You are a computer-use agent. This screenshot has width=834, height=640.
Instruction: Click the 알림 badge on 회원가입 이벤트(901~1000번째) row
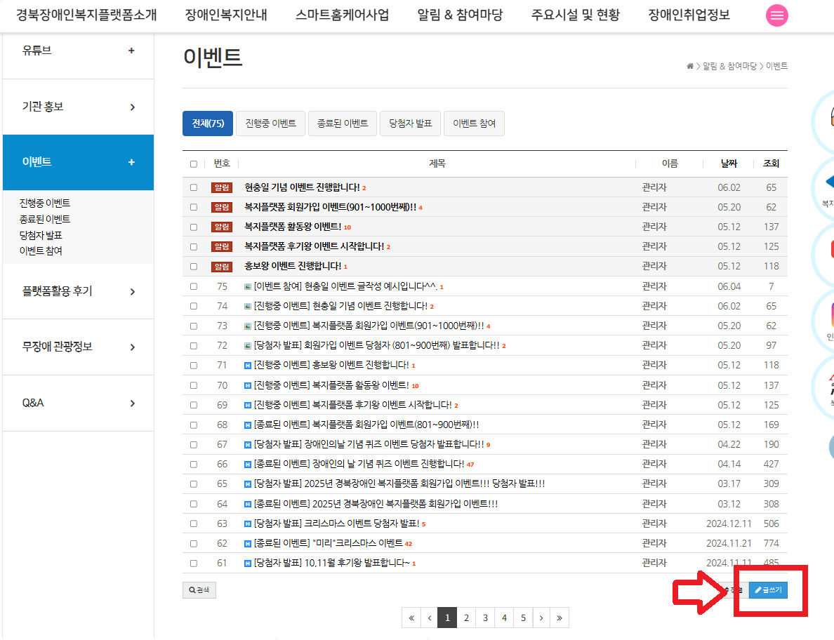click(222, 207)
